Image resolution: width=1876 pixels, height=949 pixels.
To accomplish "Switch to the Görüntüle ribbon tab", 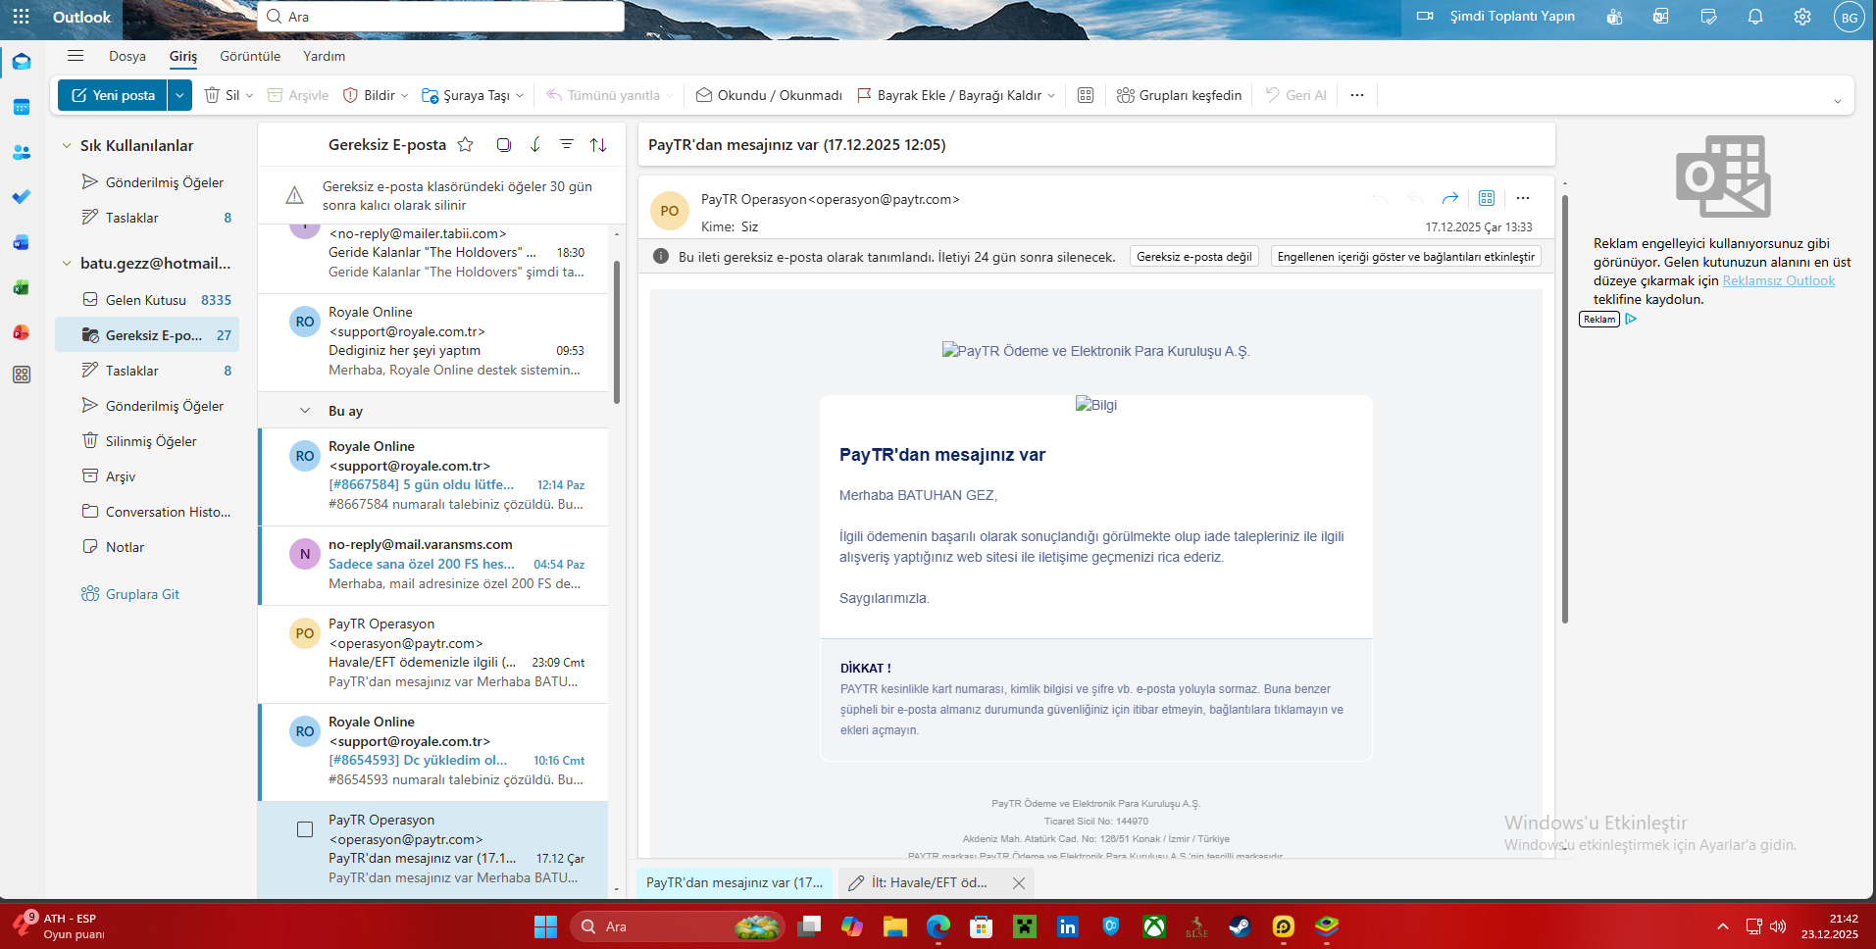I will [250, 56].
